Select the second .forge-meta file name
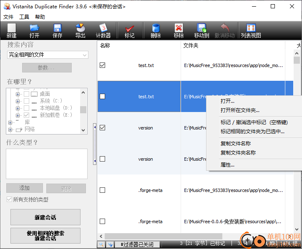 (x=151, y=222)
